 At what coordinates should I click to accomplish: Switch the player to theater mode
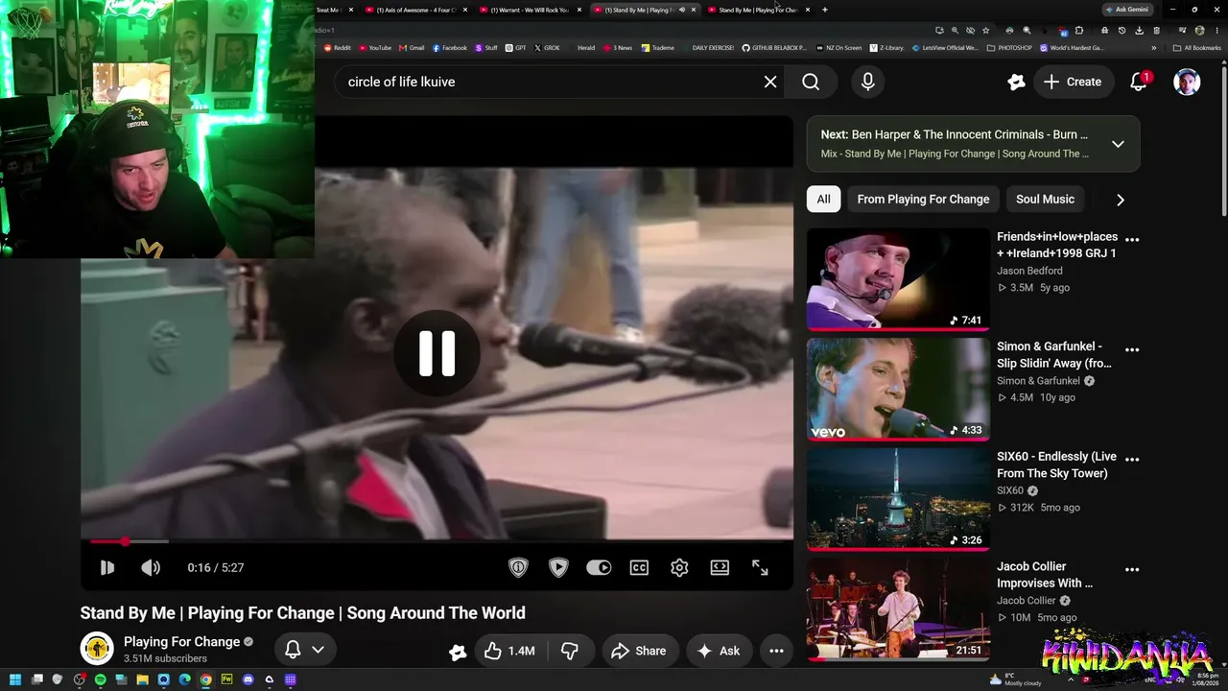coord(720,567)
